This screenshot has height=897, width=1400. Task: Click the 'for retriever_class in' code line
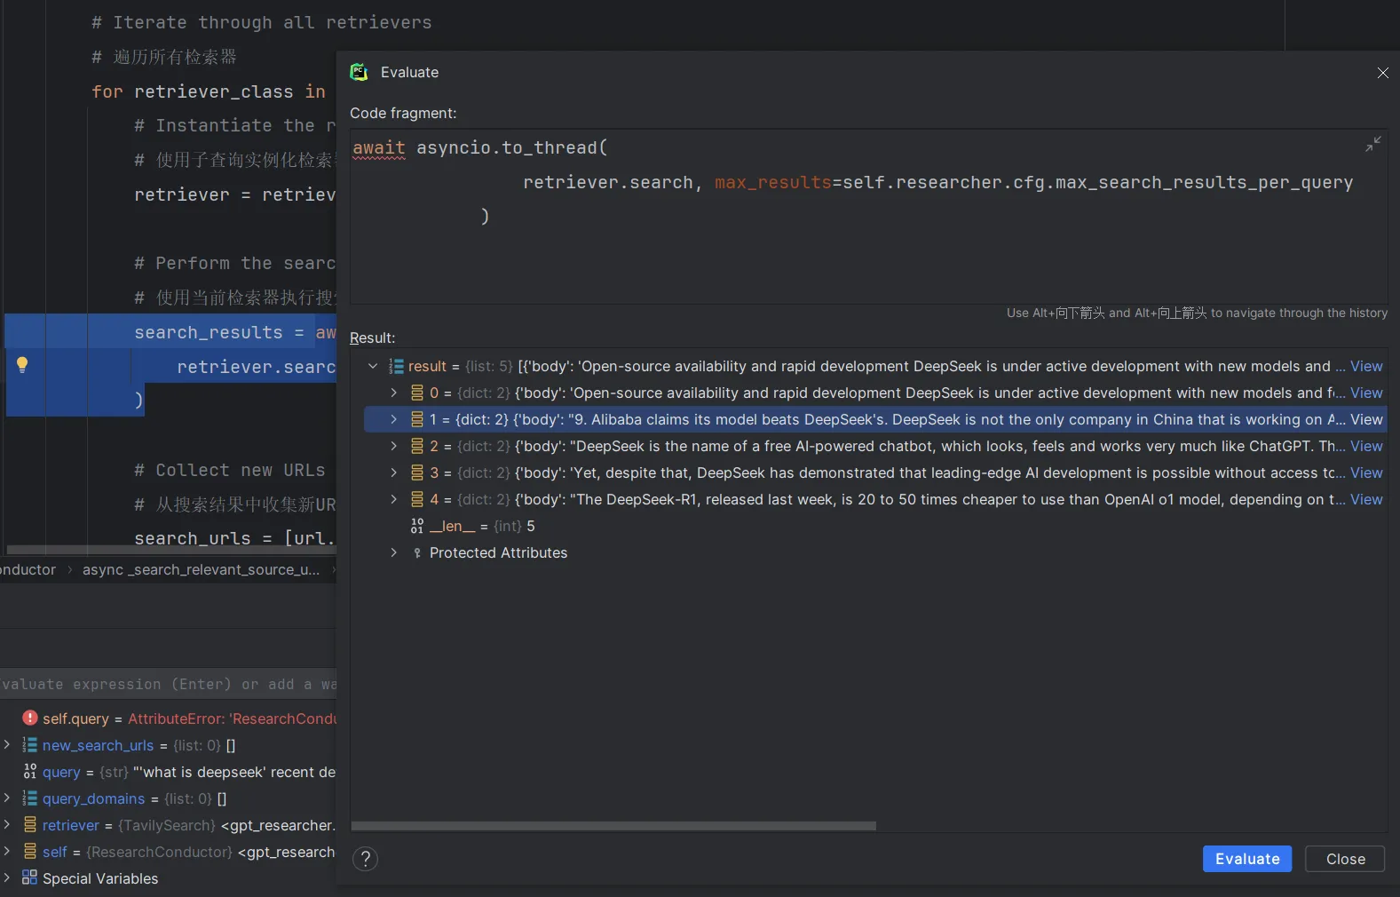209,91
